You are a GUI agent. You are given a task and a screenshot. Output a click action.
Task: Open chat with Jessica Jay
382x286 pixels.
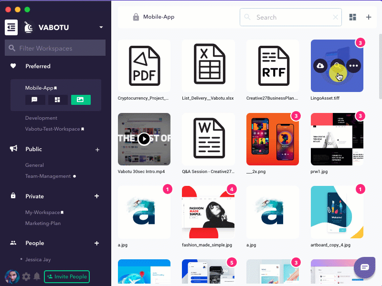pyautogui.click(x=38, y=259)
